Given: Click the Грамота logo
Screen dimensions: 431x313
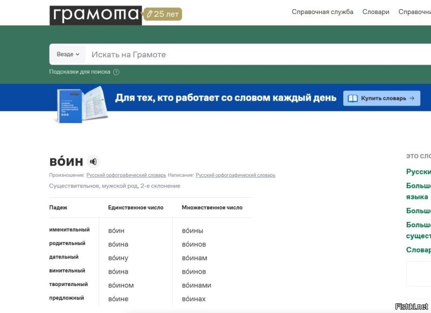Looking at the screenshot, I should (94, 13).
